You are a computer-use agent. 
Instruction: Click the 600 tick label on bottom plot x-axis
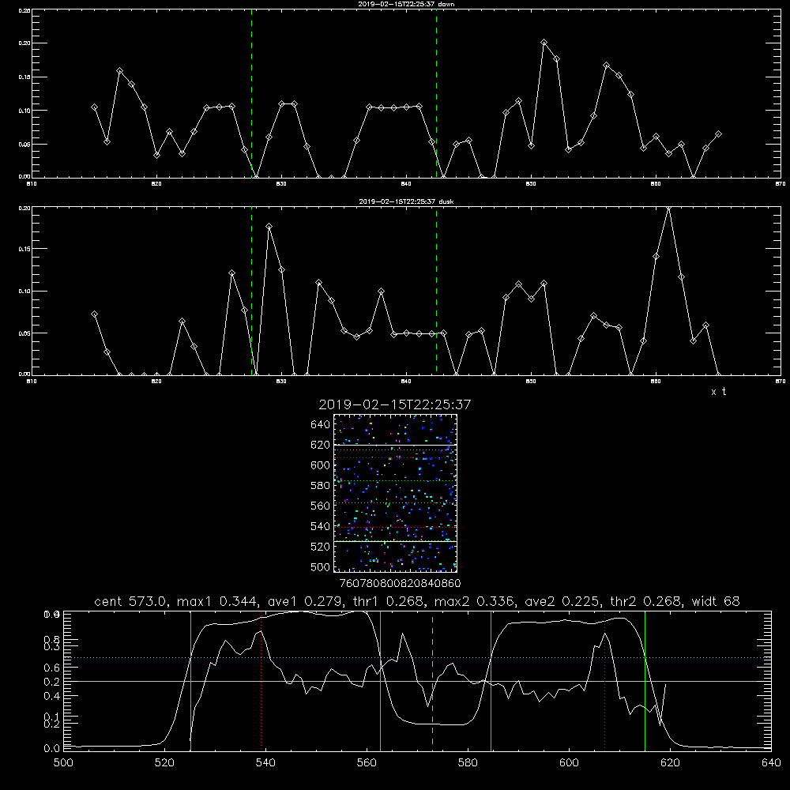(x=569, y=762)
